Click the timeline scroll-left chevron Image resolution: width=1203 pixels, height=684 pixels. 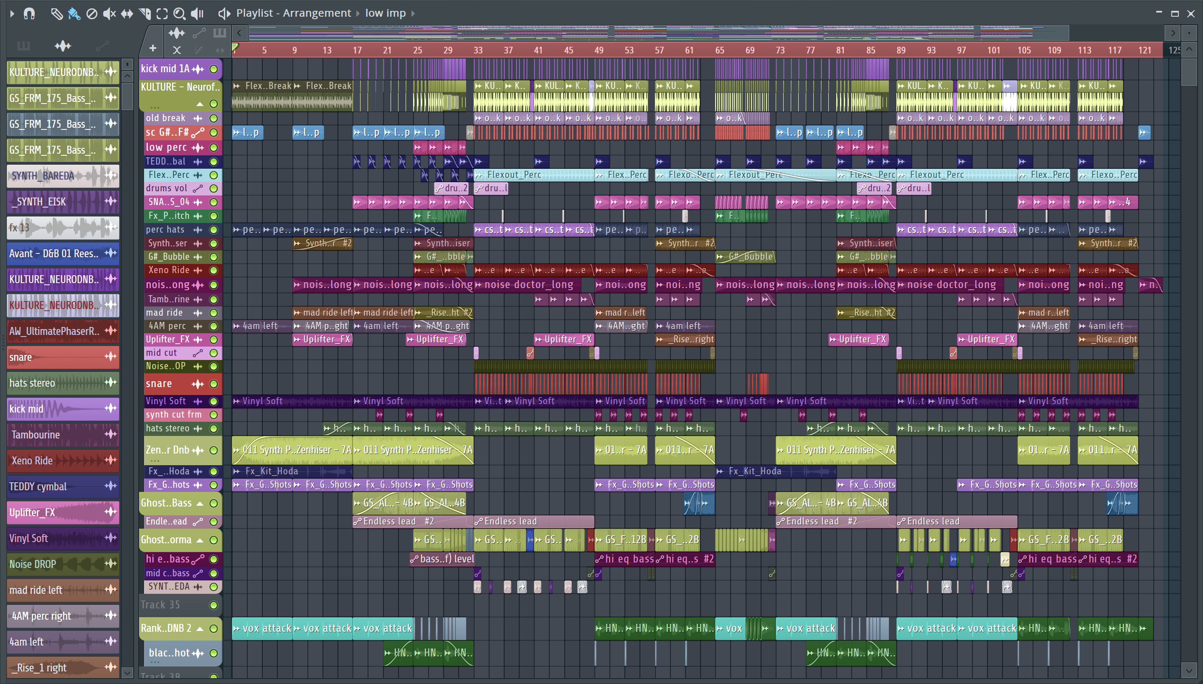(239, 33)
